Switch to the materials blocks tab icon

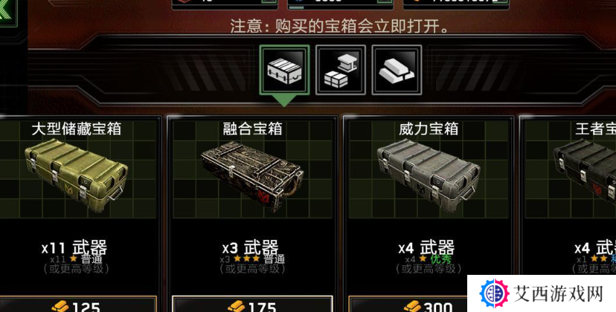pyautogui.click(x=341, y=70)
